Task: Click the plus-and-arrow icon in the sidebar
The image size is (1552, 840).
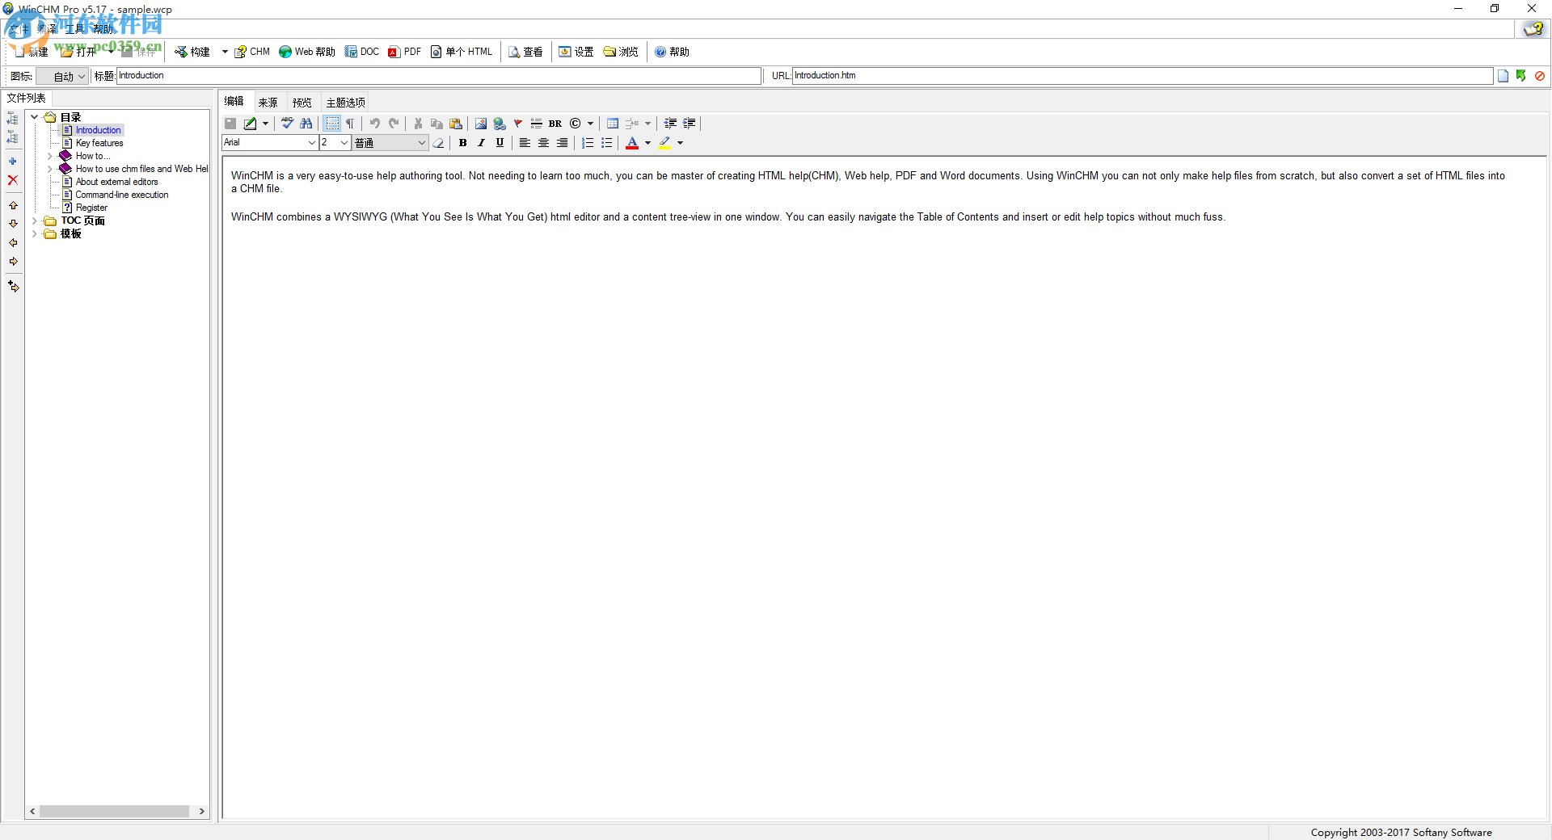Action: coord(13,286)
